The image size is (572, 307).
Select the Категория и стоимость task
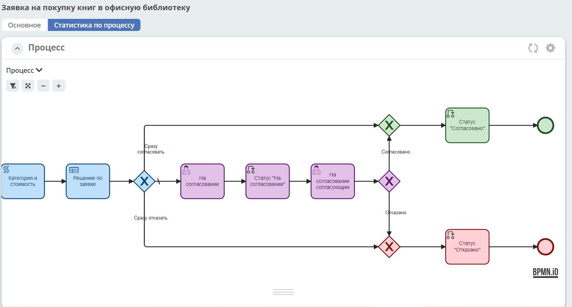click(x=23, y=181)
